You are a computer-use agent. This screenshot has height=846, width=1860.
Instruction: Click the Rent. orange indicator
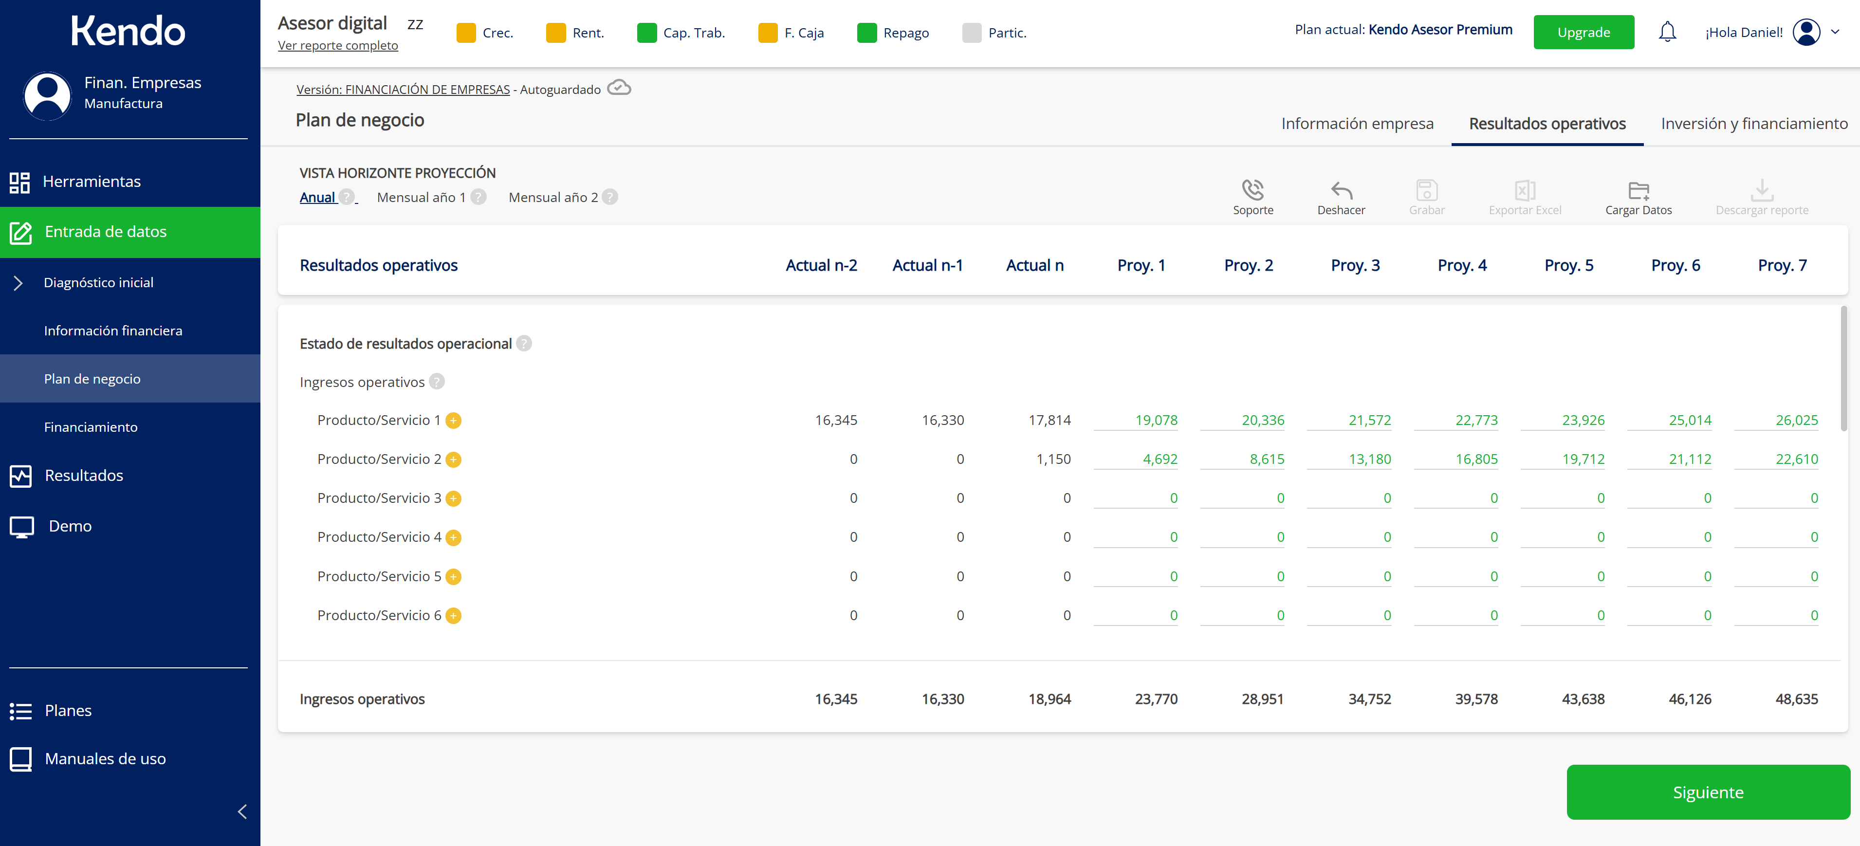tap(556, 33)
